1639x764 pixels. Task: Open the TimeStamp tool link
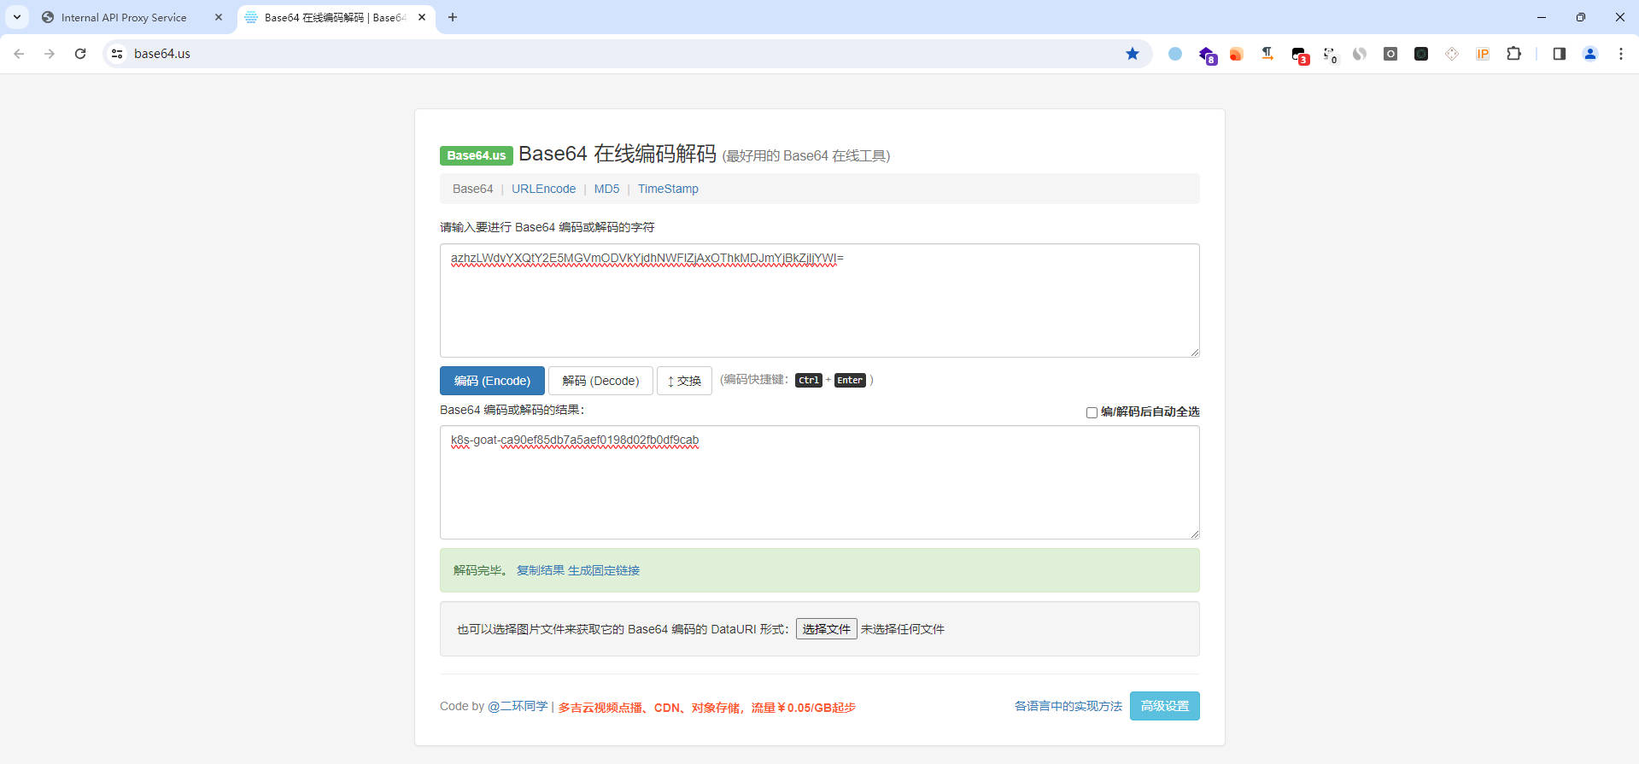point(668,189)
